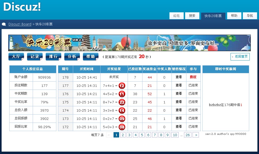This screenshot has width=259, height=154.
Task: Click the 开奖时间 column header
Action: coord(86,69)
